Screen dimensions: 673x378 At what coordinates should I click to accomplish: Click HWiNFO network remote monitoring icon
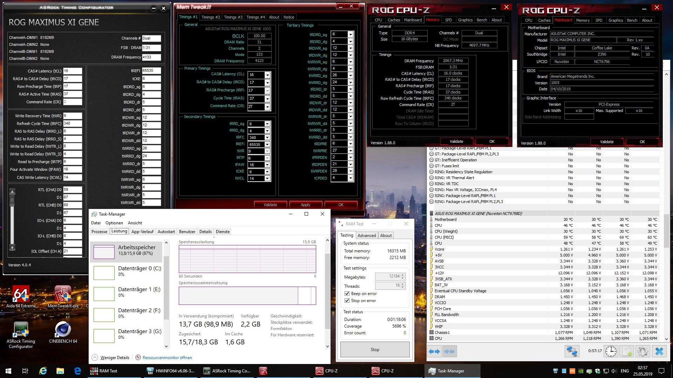572,351
